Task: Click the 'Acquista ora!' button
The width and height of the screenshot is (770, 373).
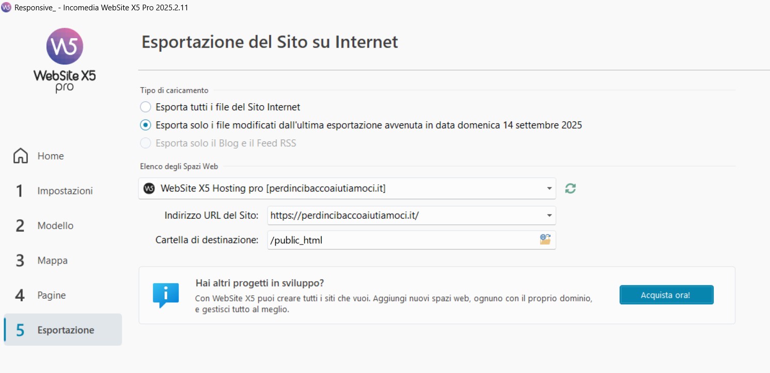Action: [666, 295]
